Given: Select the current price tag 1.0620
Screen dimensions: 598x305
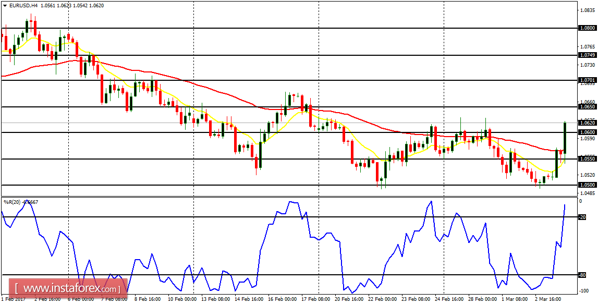Looking at the screenshot, I should tap(588, 123).
